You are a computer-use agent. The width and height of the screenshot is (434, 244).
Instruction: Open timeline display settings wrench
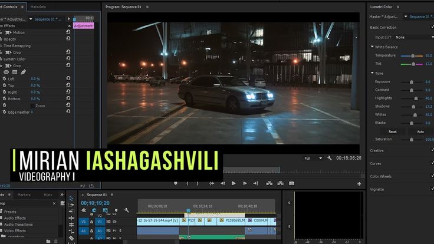(127, 210)
